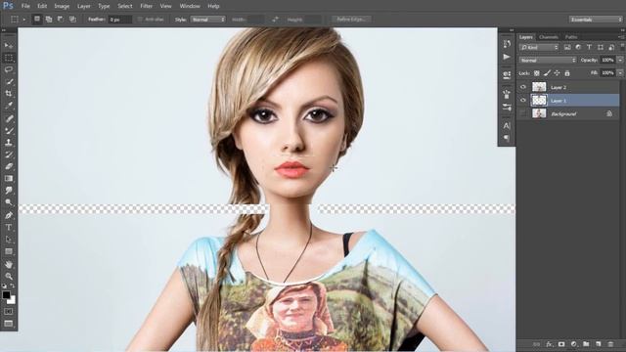
Task: Toggle lock all padlock
Action: pos(567,73)
